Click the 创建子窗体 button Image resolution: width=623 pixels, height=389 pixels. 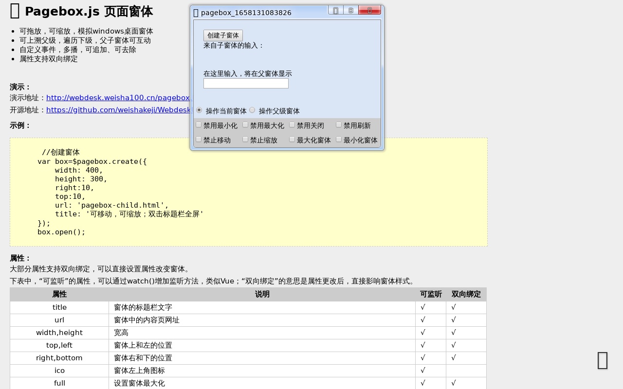(223, 35)
